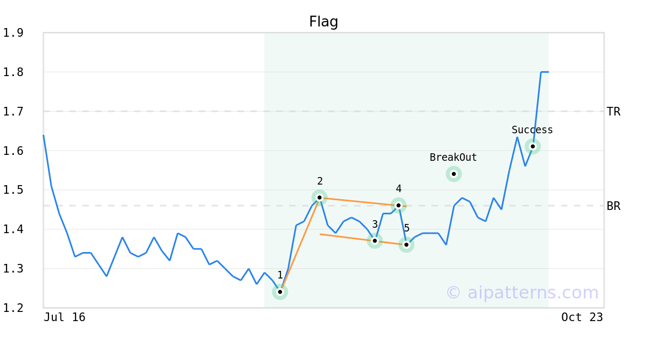The width and height of the screenshot is (647, 340).
Task: Open the aipatterns.com watermark link
Action: pos(522,293)
